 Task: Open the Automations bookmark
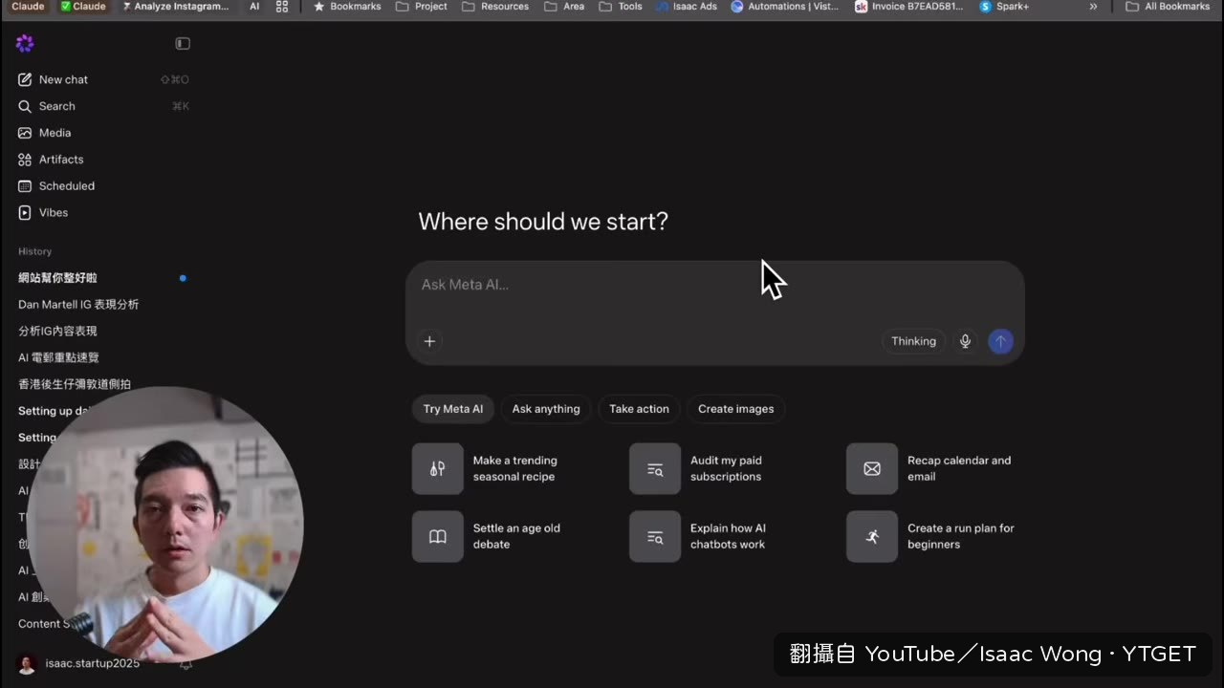point(785,7)
